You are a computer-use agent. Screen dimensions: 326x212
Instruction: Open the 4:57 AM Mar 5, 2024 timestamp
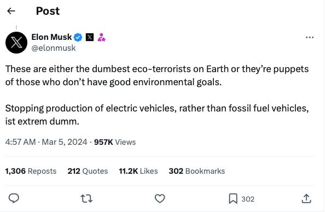coord(46,142)
